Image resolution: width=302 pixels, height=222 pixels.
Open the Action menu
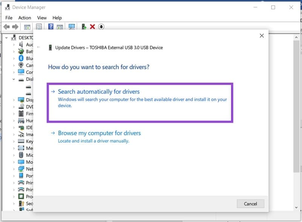click(25, 18)
